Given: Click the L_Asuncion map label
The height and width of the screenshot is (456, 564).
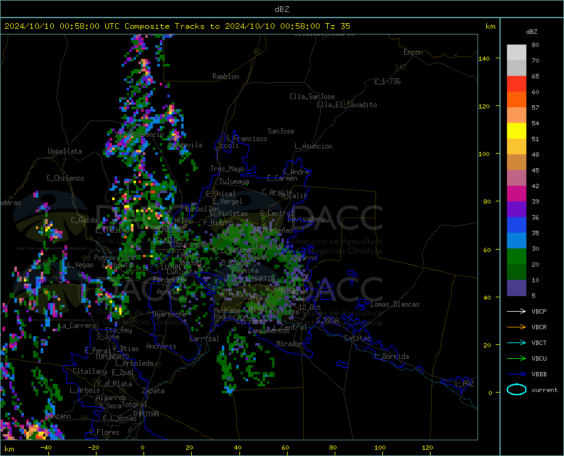Looking at the screenshot, I should 313,146.
